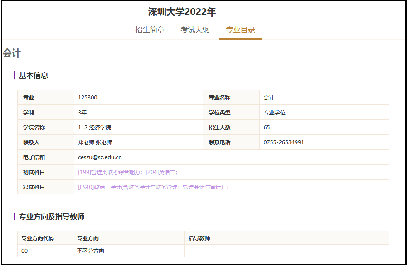Image resolution: width=408 pixels, height=265 pixels.
Task: Click the email address ceszu@sz.edu.cn
Action: [x=100, y=157]
